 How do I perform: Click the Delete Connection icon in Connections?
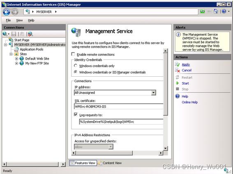pos(30,34)
